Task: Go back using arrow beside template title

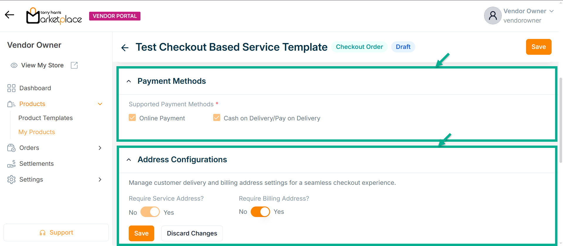Action: click(x=125, y=47)
